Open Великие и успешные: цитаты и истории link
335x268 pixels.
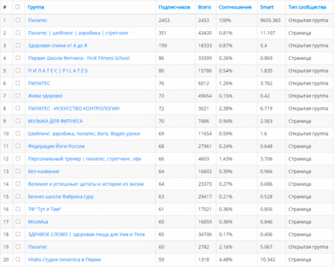86,184
